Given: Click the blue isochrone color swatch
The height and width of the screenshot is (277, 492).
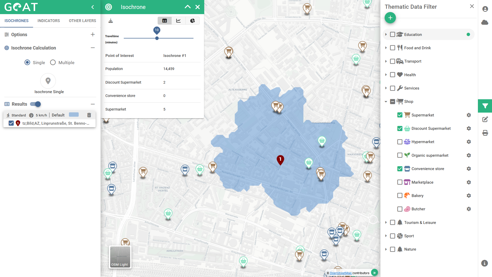Looking at the screenshot, I should click(x=74, y=115).
